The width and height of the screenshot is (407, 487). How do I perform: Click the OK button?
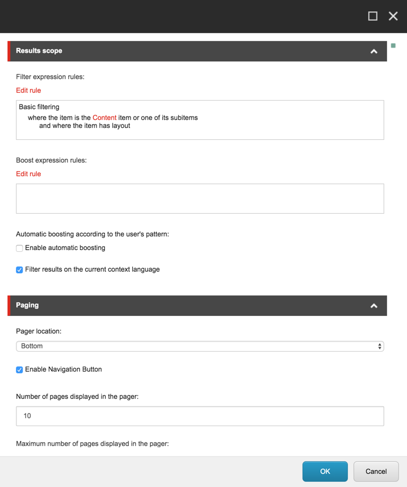click(x=325, y=471)
